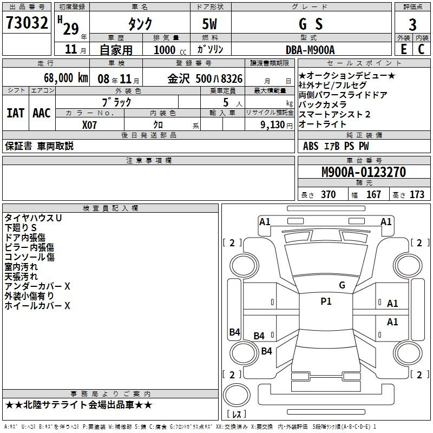
Task: Click the interior grade letter C
Action: coord(421,48)
